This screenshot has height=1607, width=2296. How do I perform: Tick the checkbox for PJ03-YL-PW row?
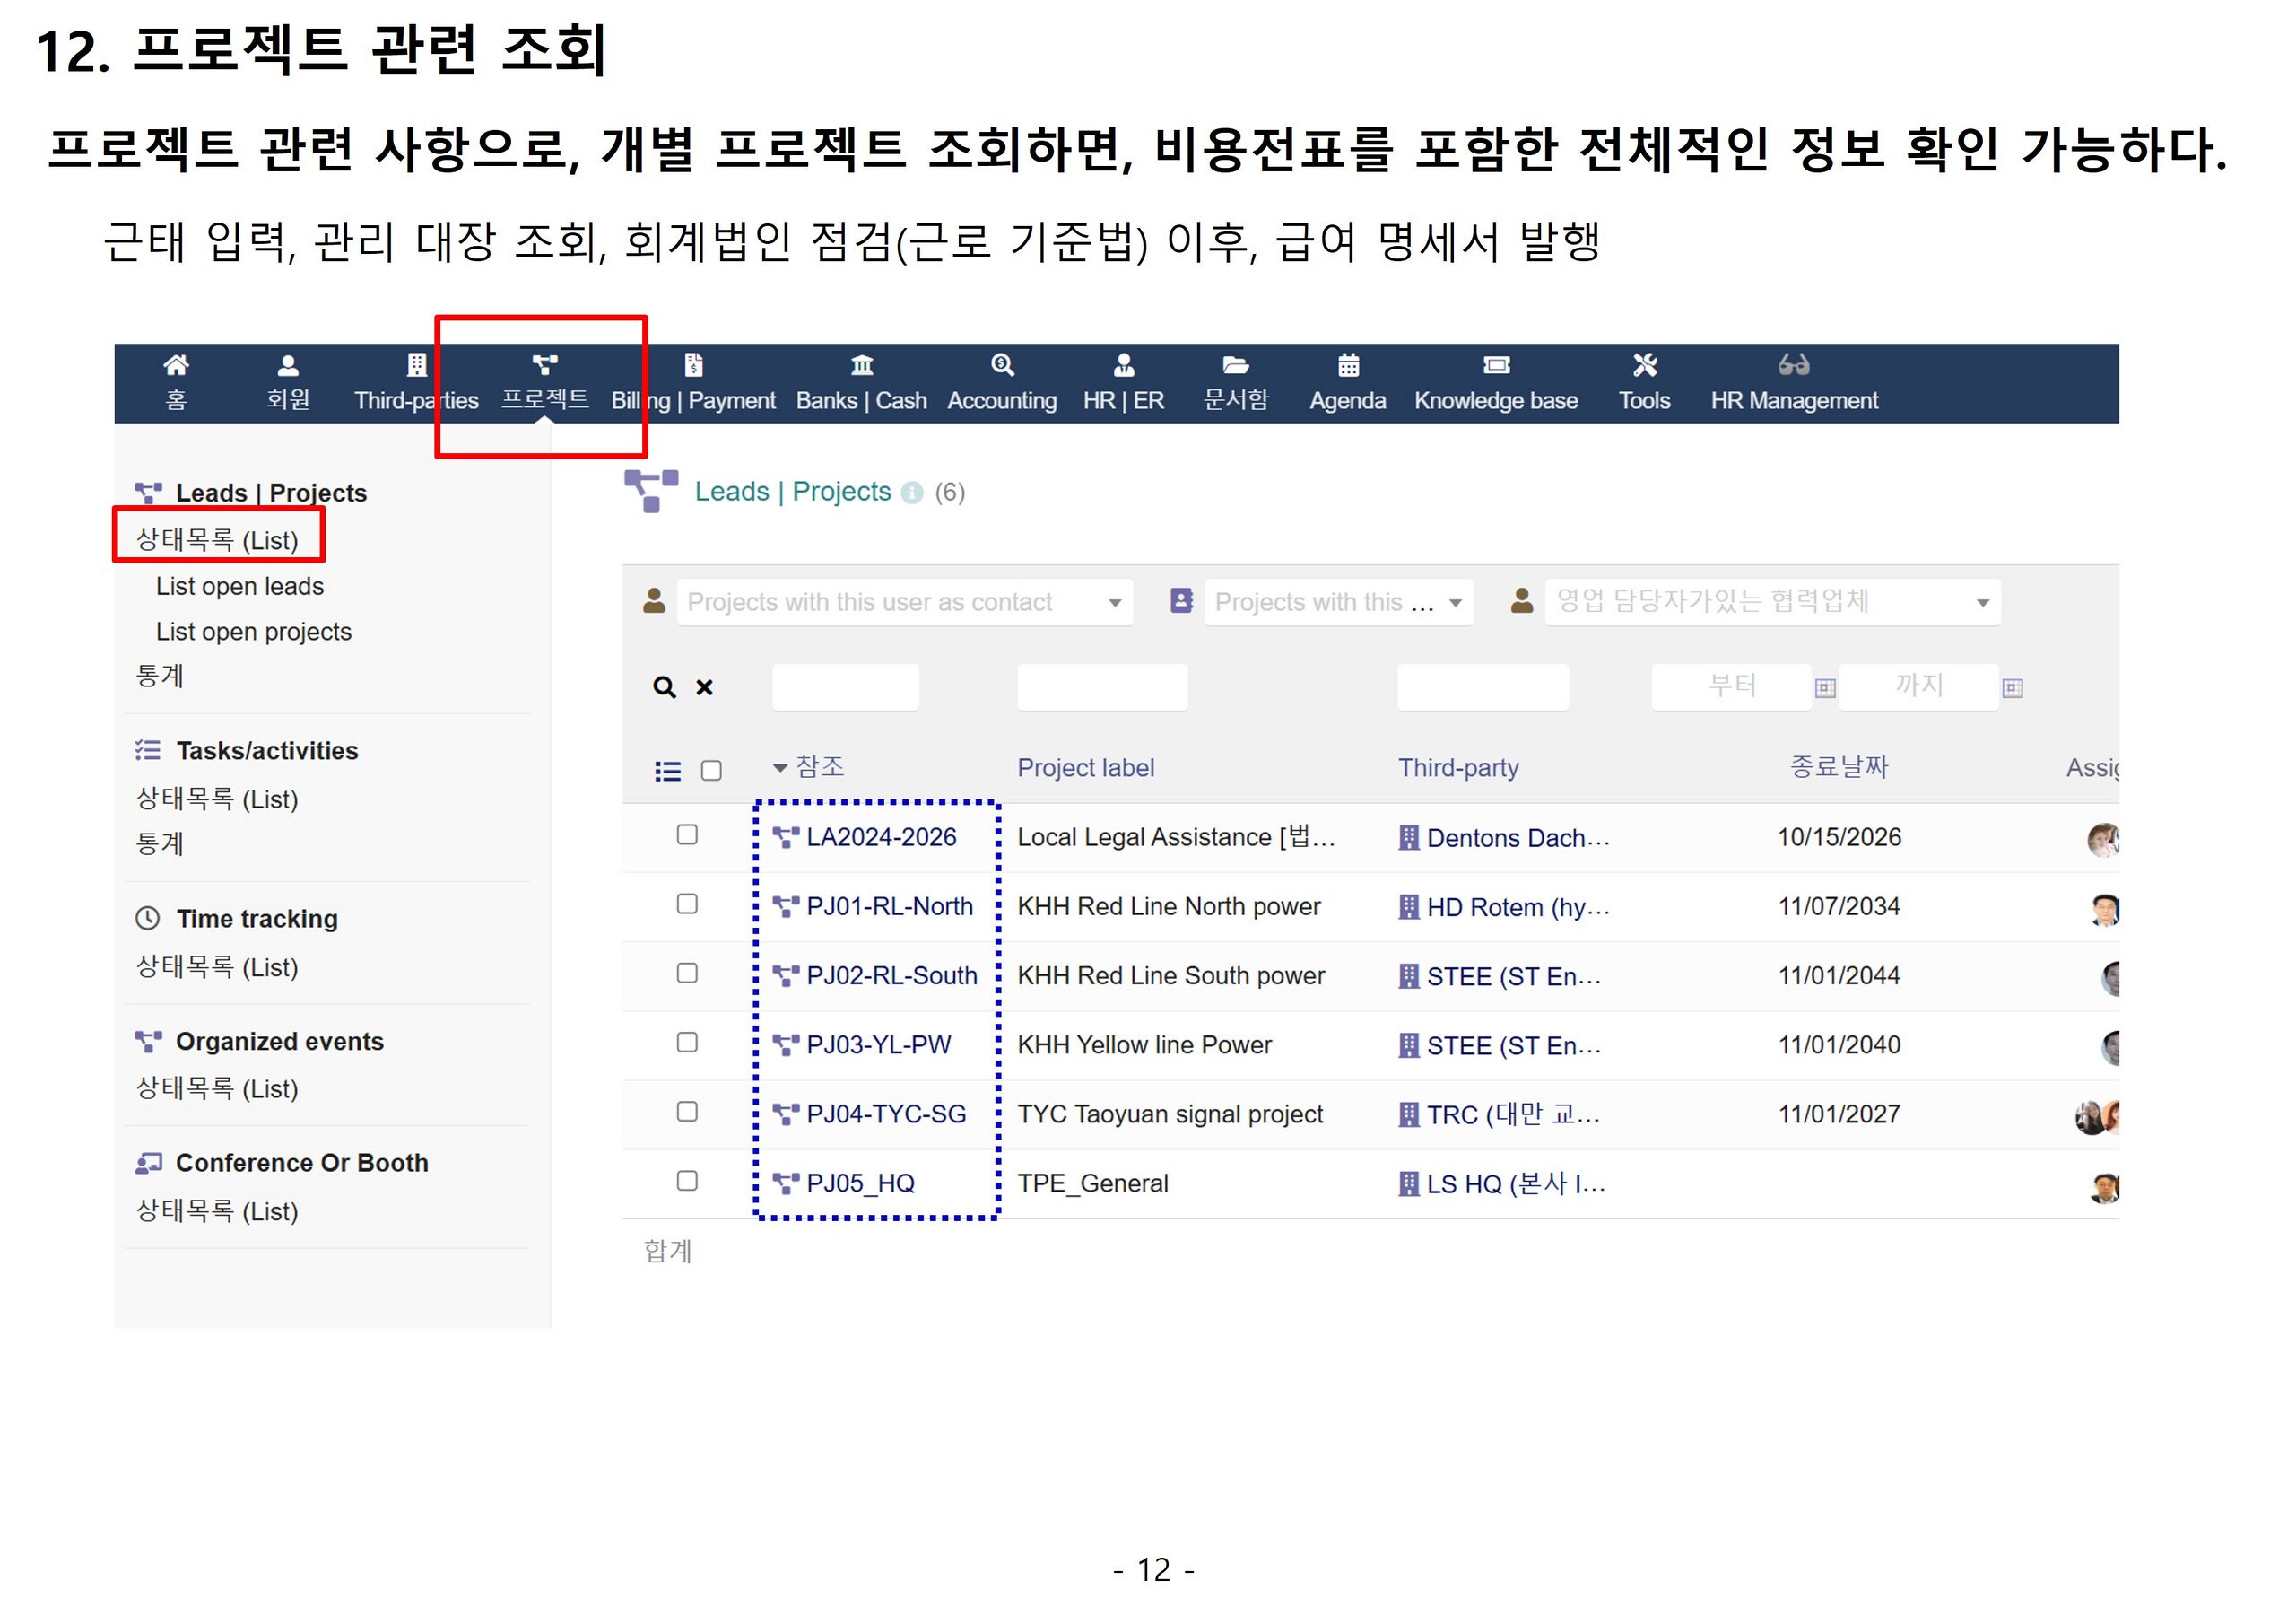687,1043
